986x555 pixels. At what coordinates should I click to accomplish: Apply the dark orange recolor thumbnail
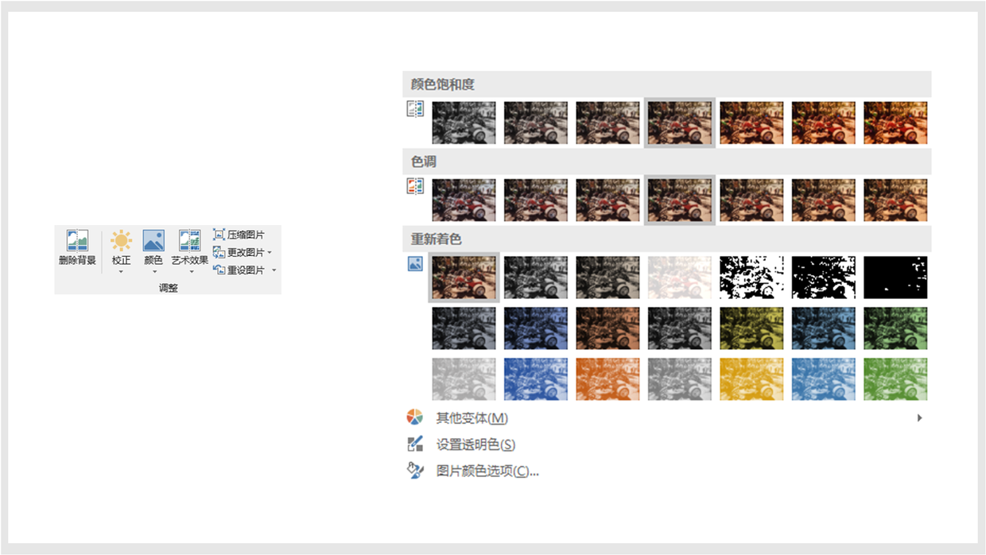click(x=608, y=328)
